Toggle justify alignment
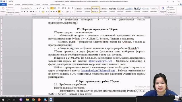The height and width of the screenshot is (102, 182). (x=59, y=12)
